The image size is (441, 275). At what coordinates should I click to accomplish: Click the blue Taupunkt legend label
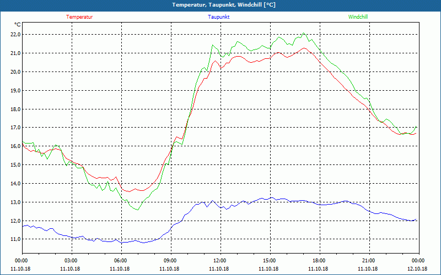218,17
